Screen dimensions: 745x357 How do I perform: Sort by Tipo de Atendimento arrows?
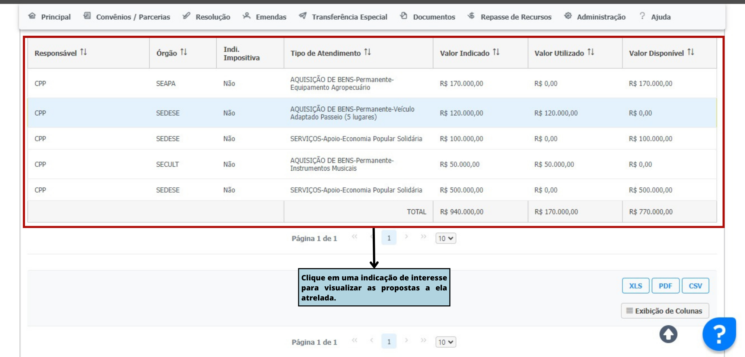coord(367,52)
